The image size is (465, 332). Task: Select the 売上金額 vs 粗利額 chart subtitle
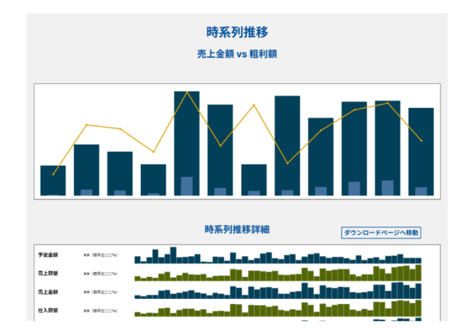237,54
